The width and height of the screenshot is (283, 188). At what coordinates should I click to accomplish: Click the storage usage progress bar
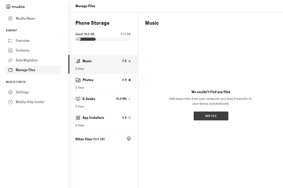tap(103, 39)
